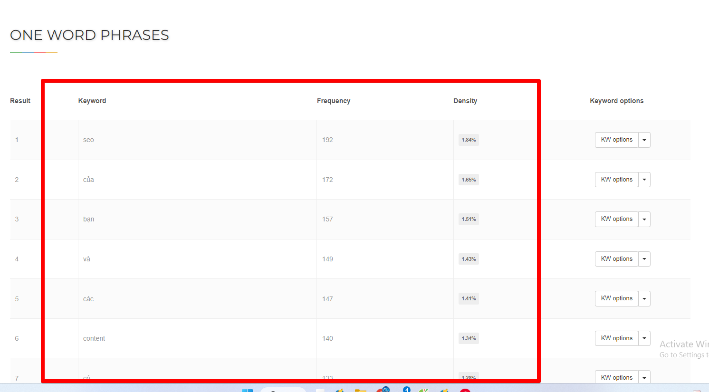Click density badge 1.51%
The width and height of the screenshot is (709, 392).
point(469,219)
